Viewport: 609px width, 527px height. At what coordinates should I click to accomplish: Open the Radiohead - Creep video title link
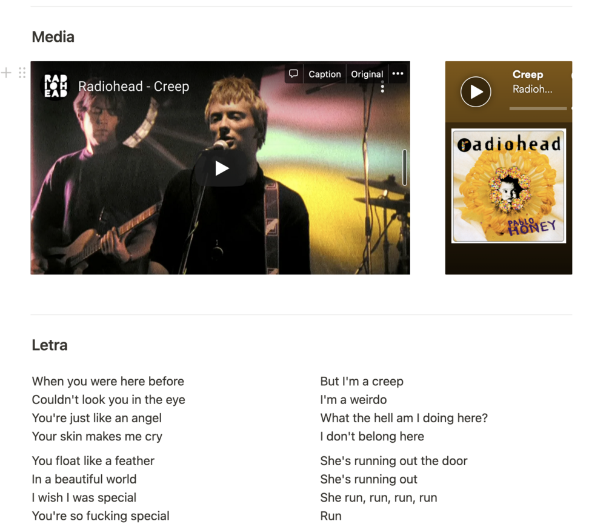point(133,86)
